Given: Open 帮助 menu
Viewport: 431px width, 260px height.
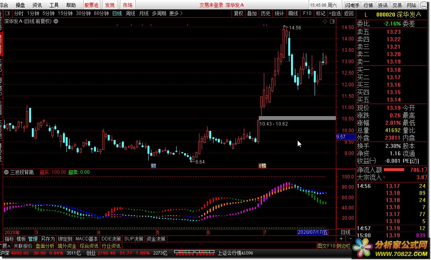Looking at the screenshot, I should tap(71, 5).
